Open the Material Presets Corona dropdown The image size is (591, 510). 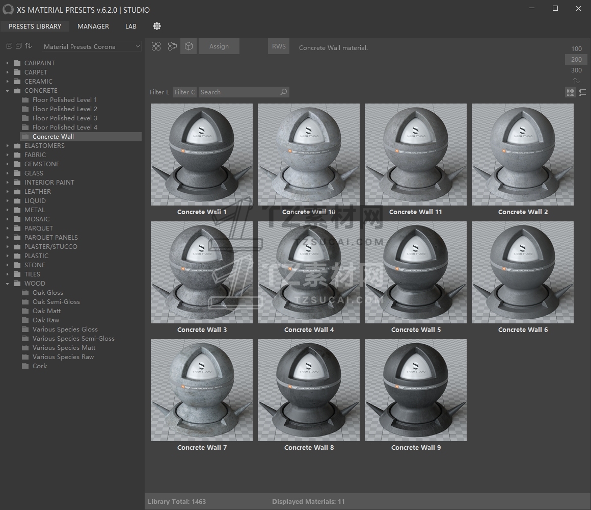tap(92, 46)
